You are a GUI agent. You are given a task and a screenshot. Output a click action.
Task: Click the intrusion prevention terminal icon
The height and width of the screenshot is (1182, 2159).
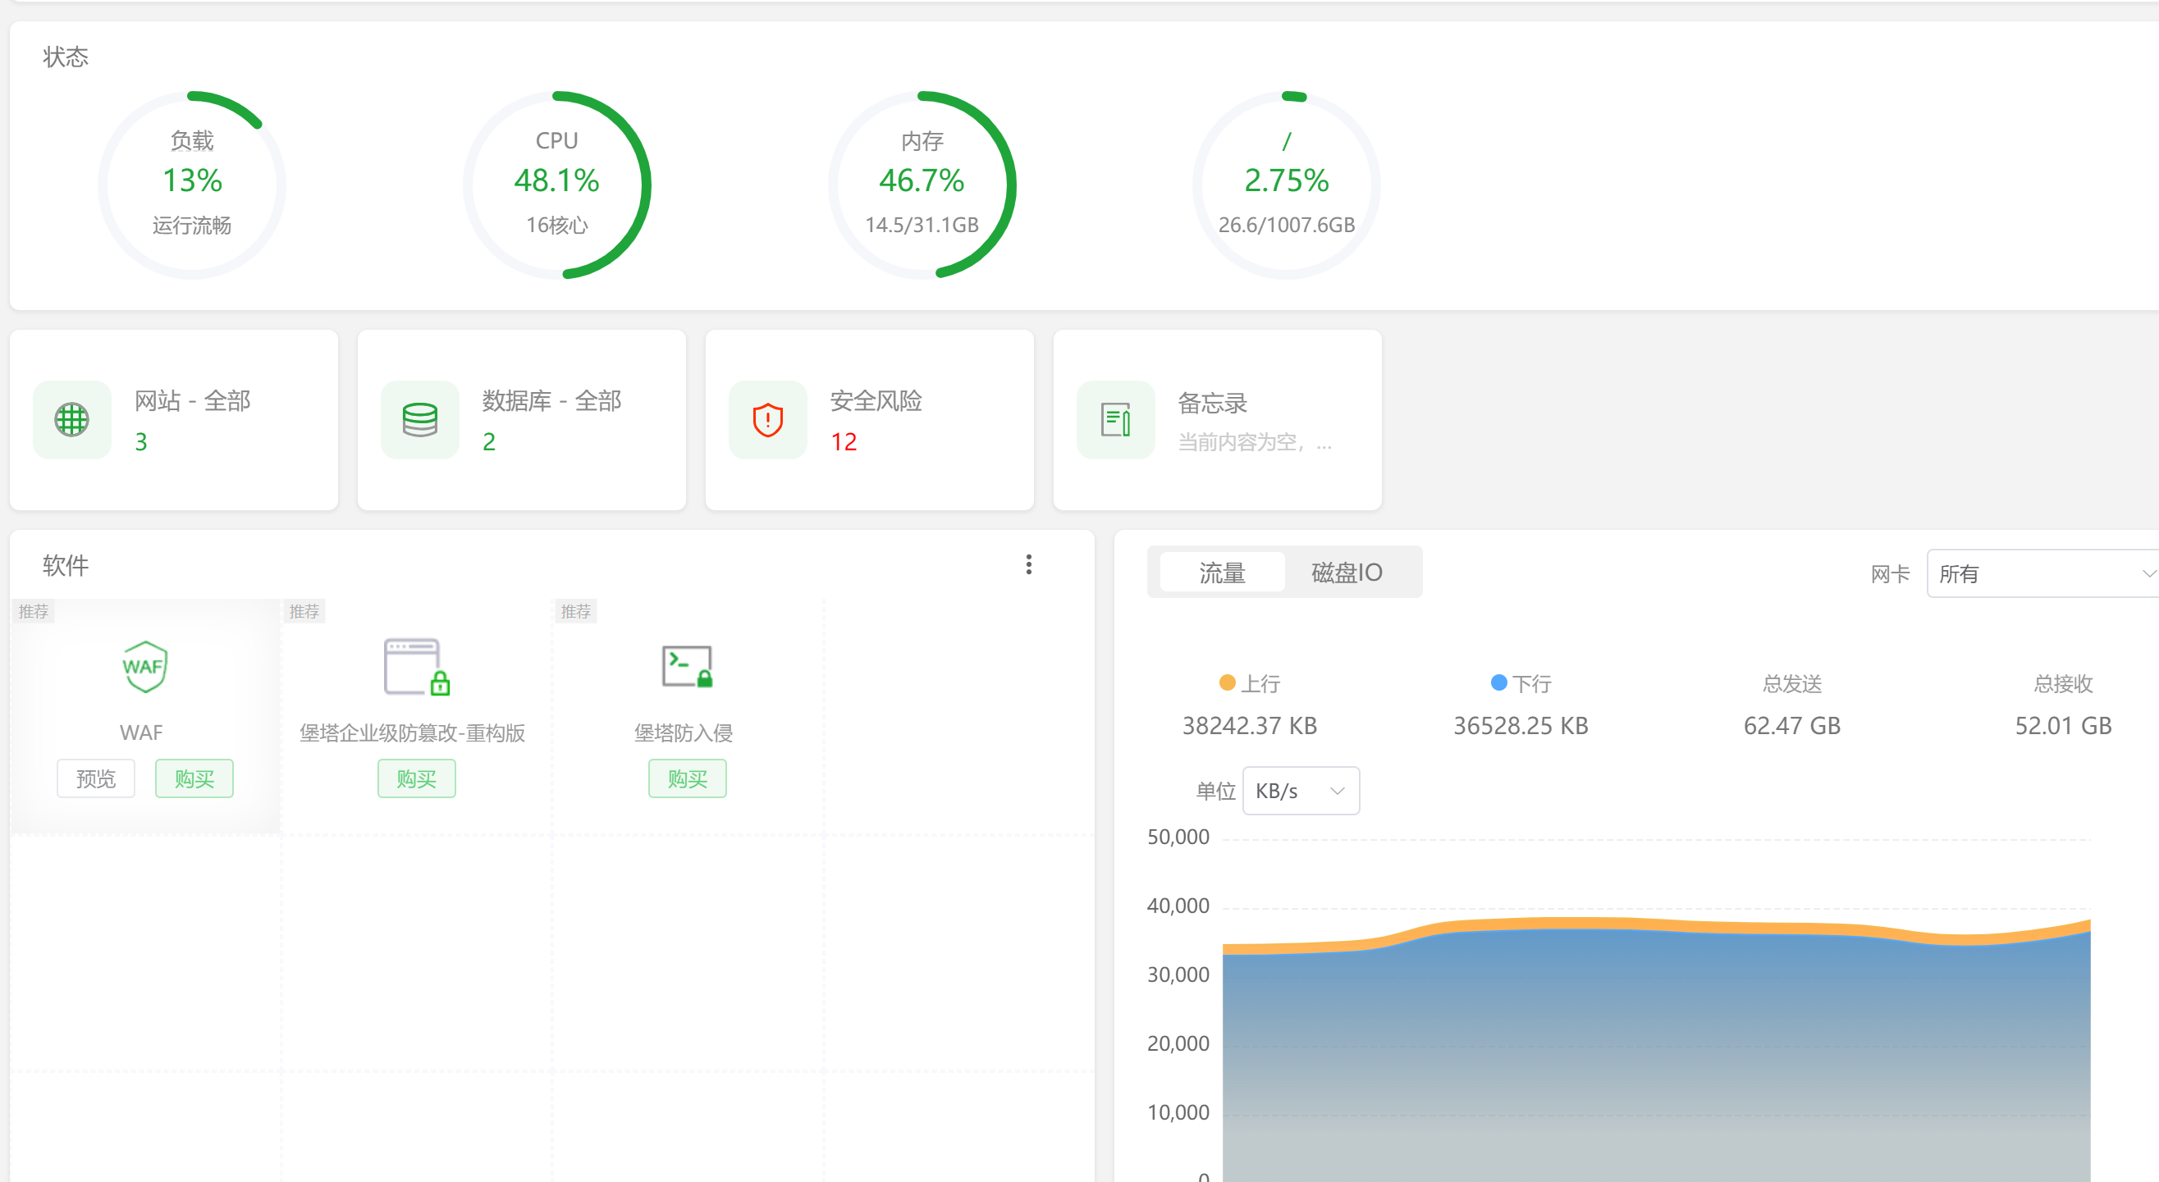click(x=688, y=667)
